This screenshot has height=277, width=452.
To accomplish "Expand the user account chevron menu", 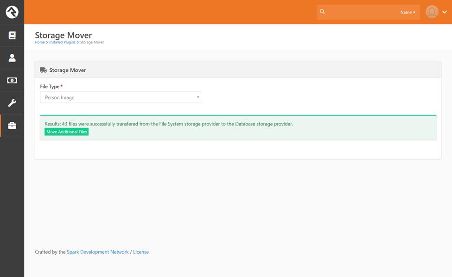I will pyautogui.click(x=445, y=12).
